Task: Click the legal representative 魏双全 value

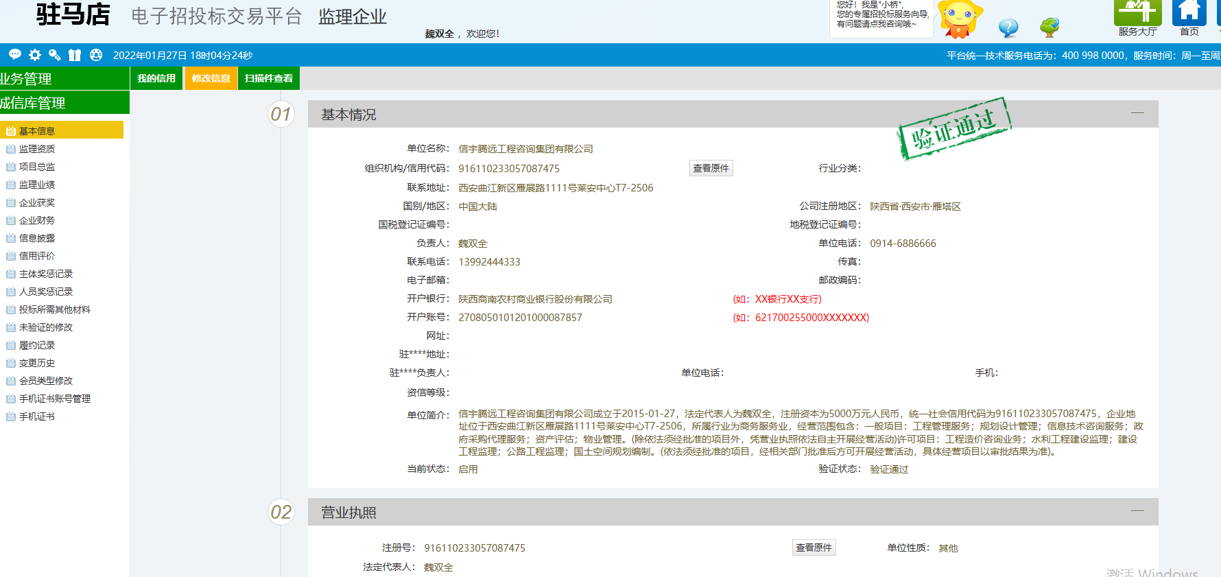Action: point(438,567)
